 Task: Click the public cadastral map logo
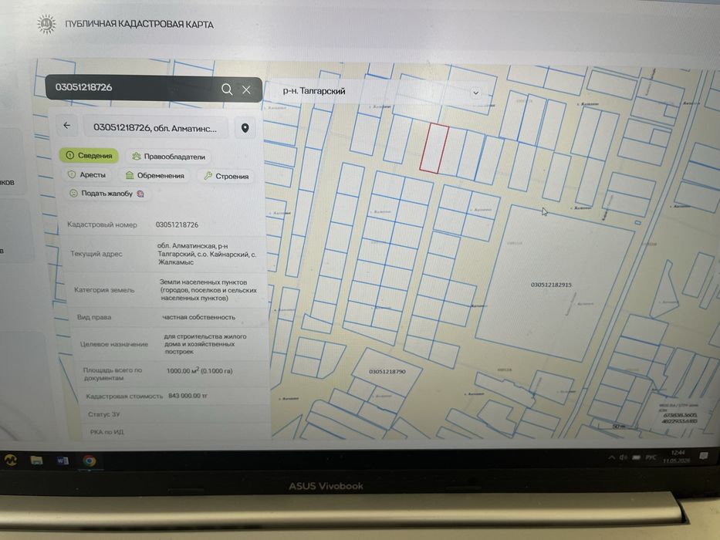[x=46, y=23]
